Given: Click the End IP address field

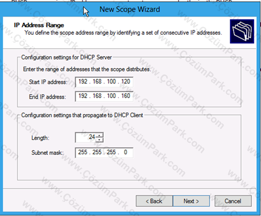Looking at the screenshot, I should coord(104,96).
